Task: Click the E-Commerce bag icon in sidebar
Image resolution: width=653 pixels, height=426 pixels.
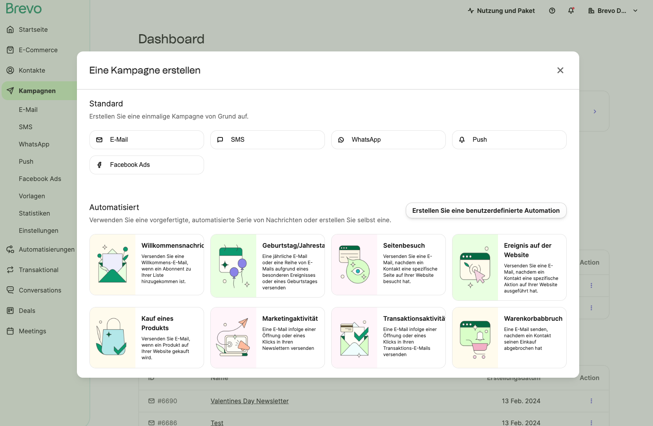Action: pos(10,50)
